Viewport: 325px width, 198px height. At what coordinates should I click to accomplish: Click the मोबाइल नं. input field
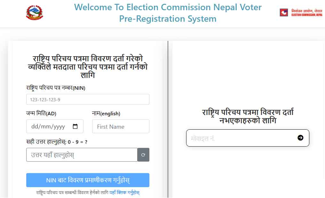[240, 138]
